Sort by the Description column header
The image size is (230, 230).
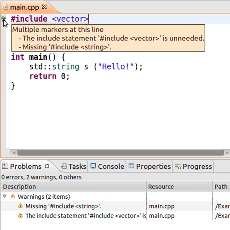pos(74,187)
